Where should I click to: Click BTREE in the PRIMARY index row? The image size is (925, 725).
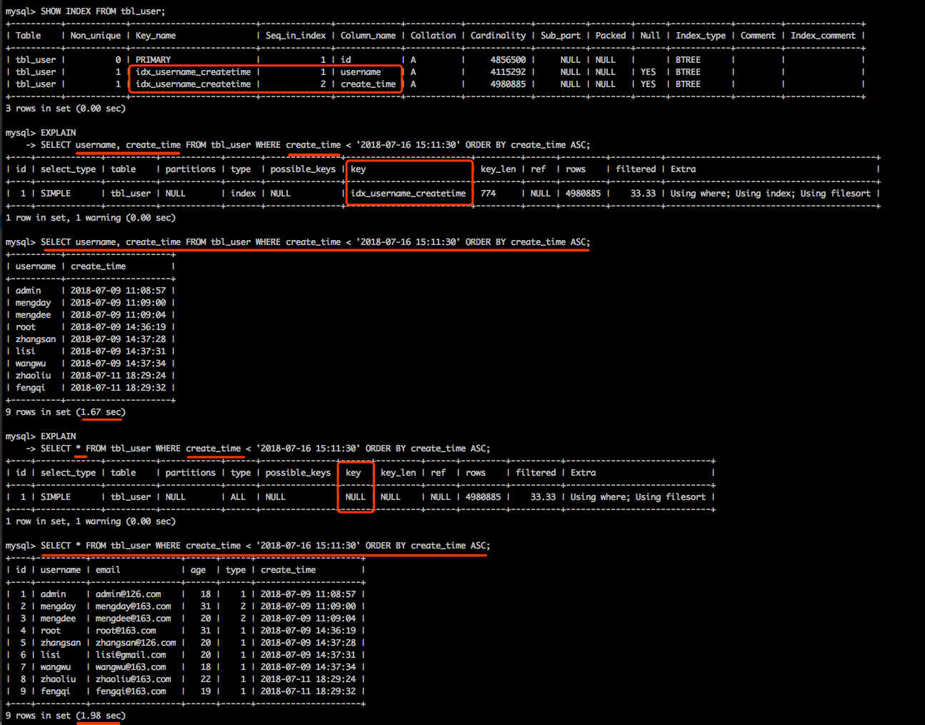(x=688, y=60)
